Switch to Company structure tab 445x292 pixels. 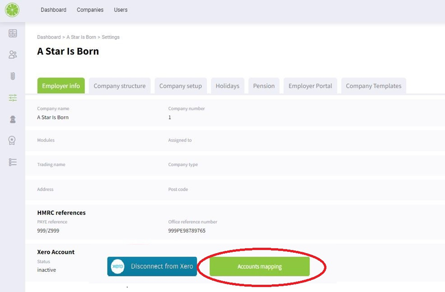(119, 86)
